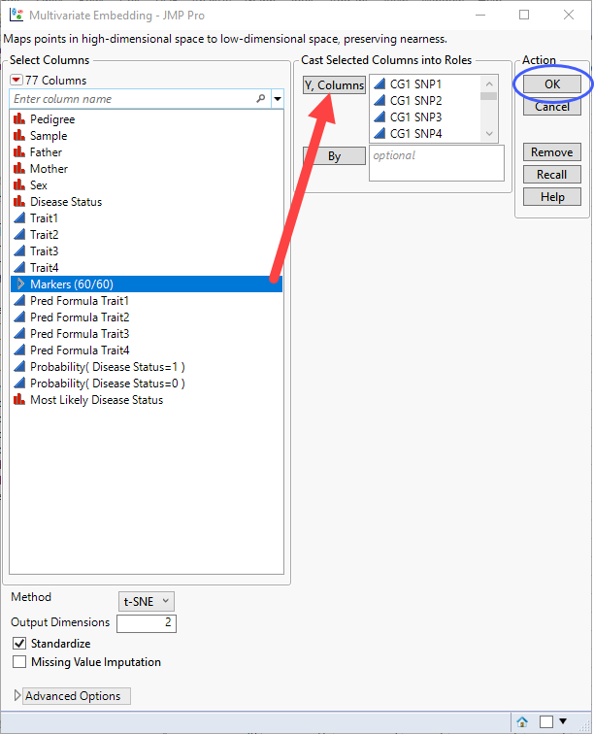The image size is (594, 734).
Task: Click scroll up arrow in Y columns list
Action: pyautogui.click(x=489, y=83)
